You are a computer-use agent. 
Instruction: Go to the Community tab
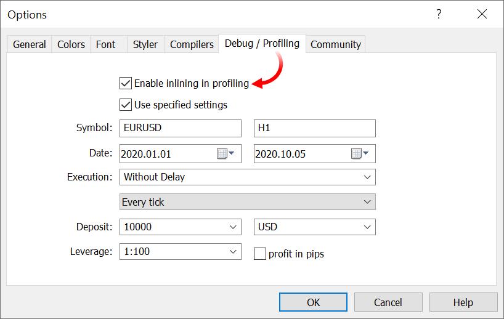pos(335,44)
